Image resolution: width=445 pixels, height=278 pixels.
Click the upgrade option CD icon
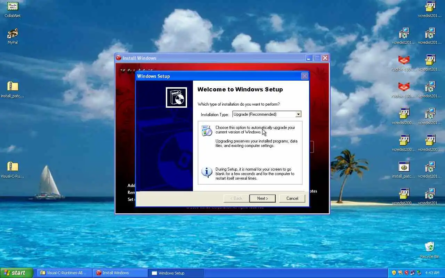[x=207, y=130]
